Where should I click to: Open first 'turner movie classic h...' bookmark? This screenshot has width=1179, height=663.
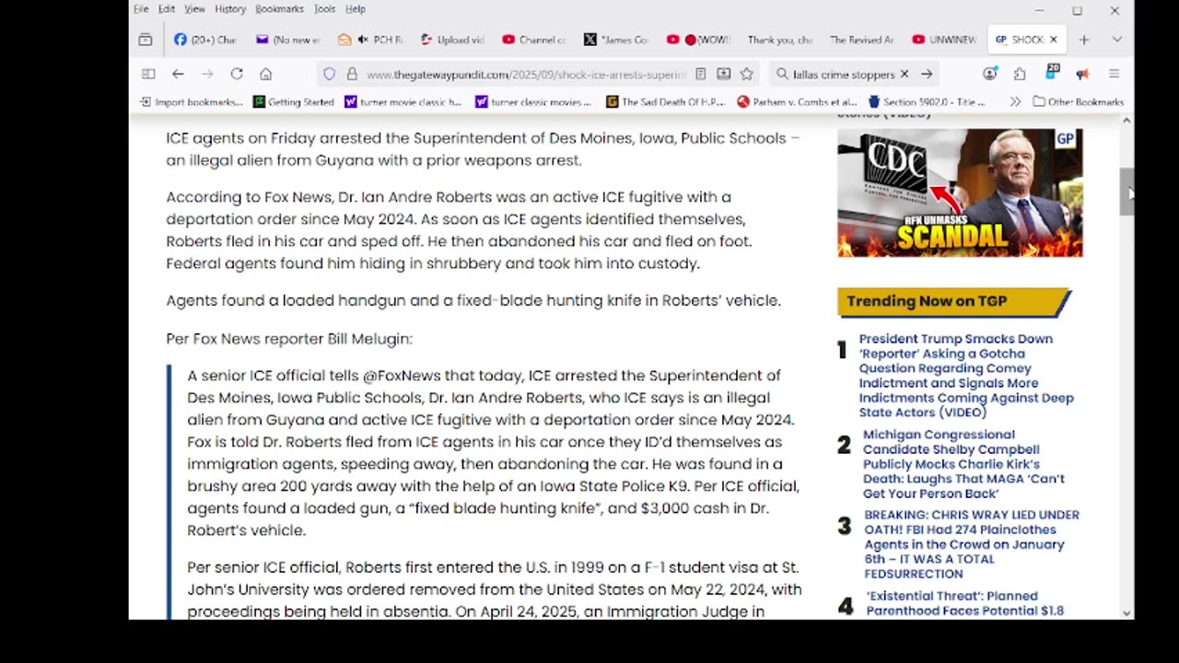pos(403,102)
